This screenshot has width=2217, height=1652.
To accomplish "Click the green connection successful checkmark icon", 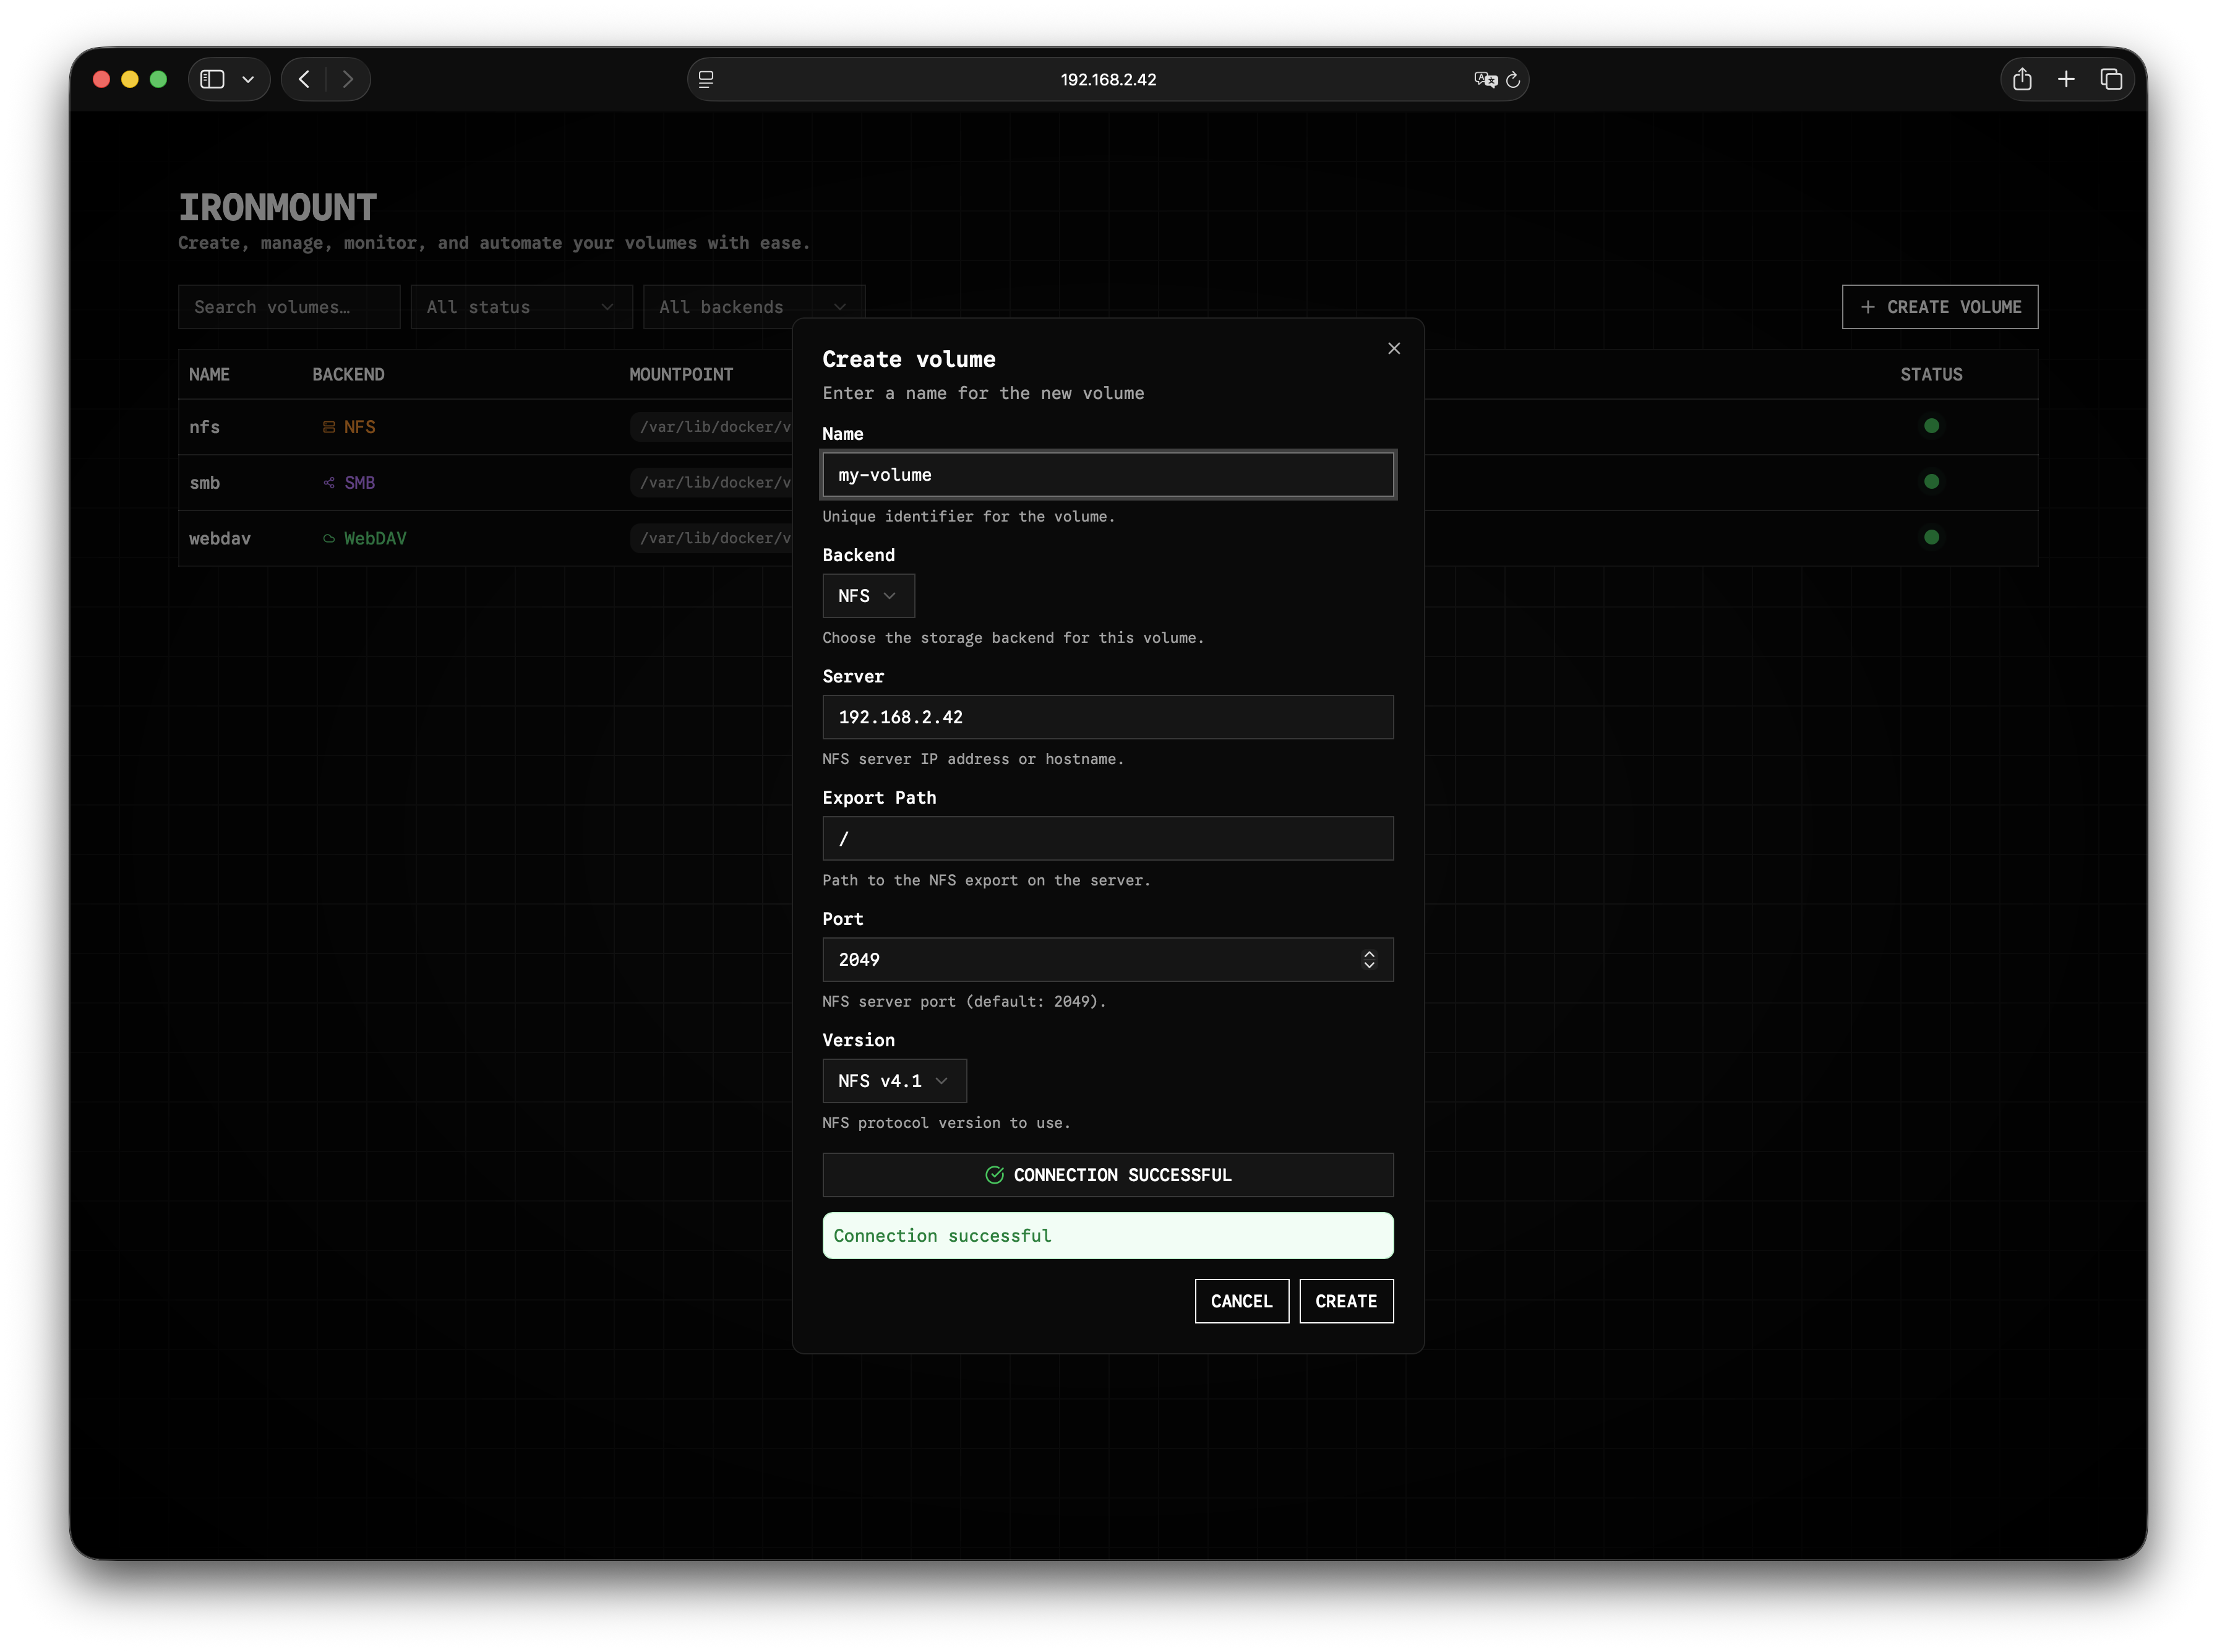I will click(993, 1175).
